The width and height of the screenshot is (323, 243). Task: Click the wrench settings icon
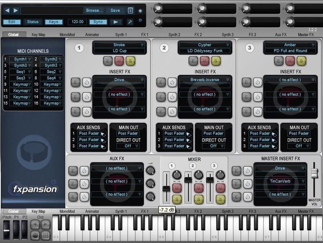130,22
